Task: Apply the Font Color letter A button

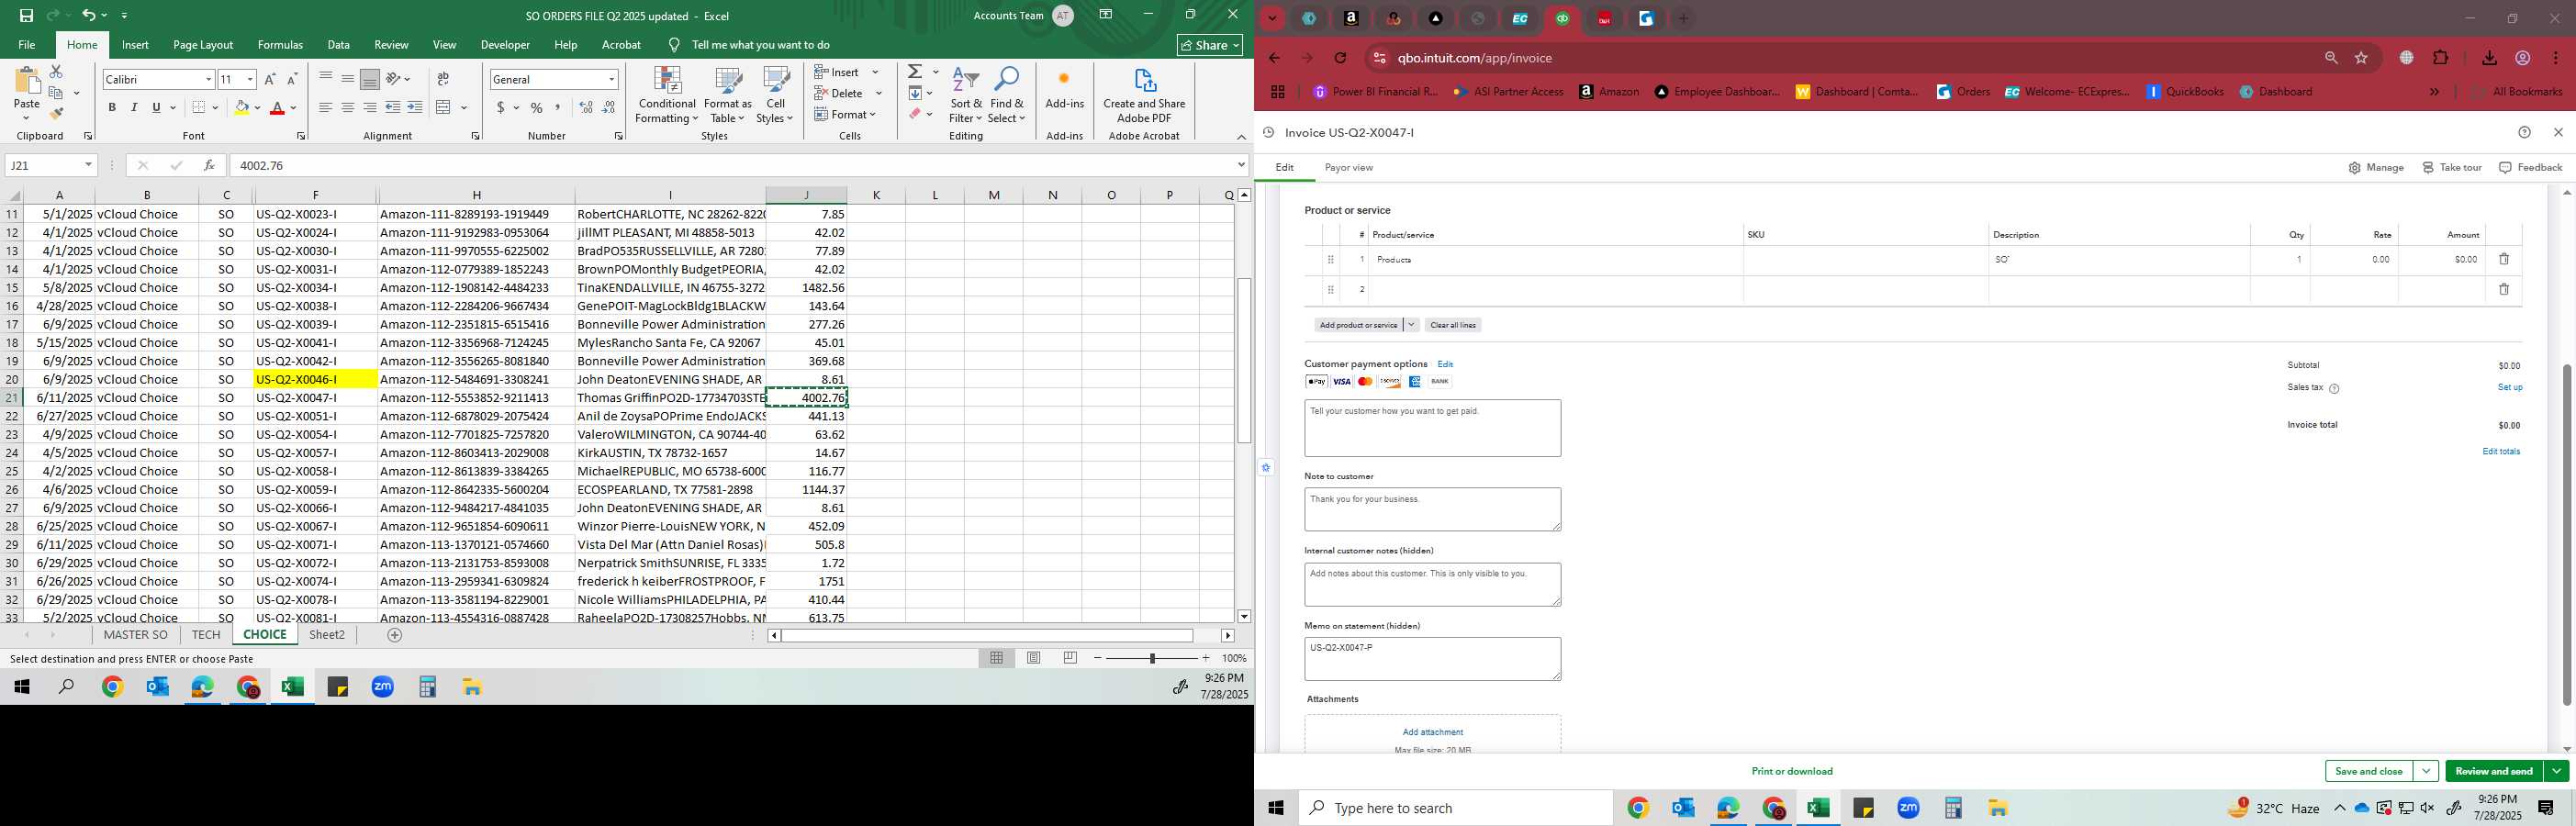Action: (277, 107)
